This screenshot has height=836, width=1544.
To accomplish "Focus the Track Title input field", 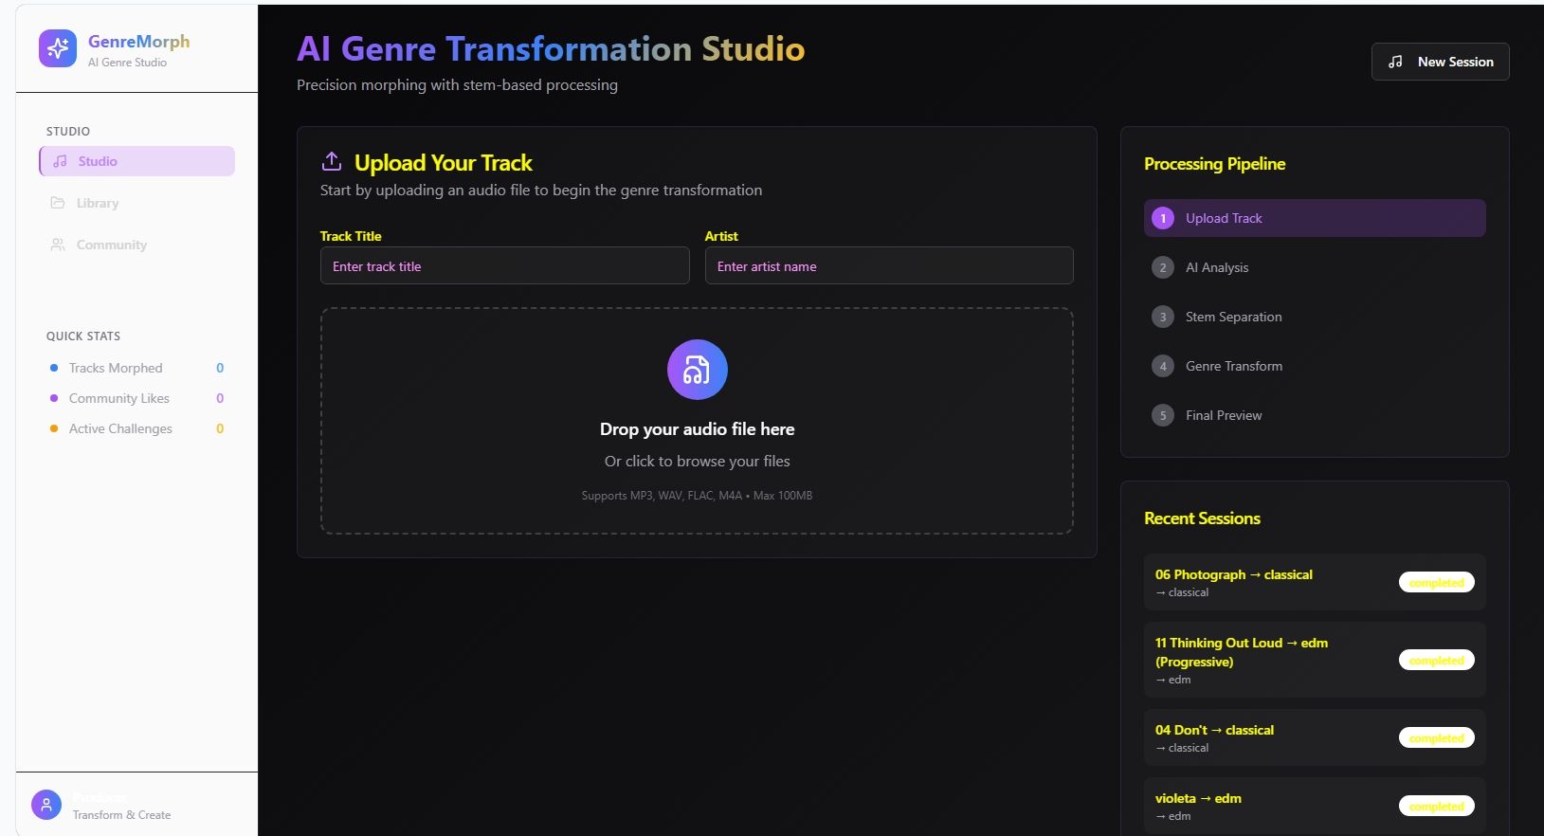I will pyautogui.click(x=504, y=265).
